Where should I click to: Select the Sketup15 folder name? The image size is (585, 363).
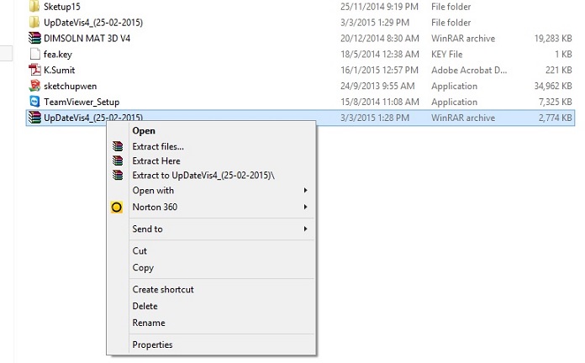click(62, 7)
